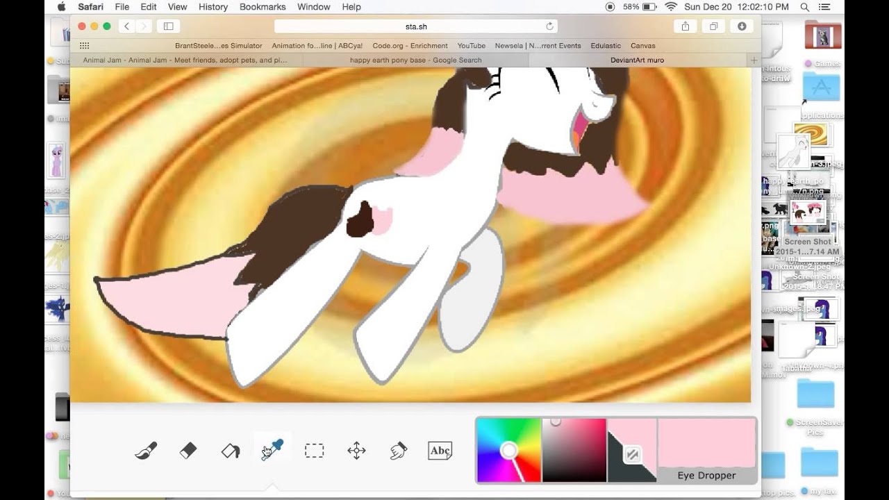Open the Safari downloads list
The width and height of the screenshot is (889, 500).
[742, 26]
